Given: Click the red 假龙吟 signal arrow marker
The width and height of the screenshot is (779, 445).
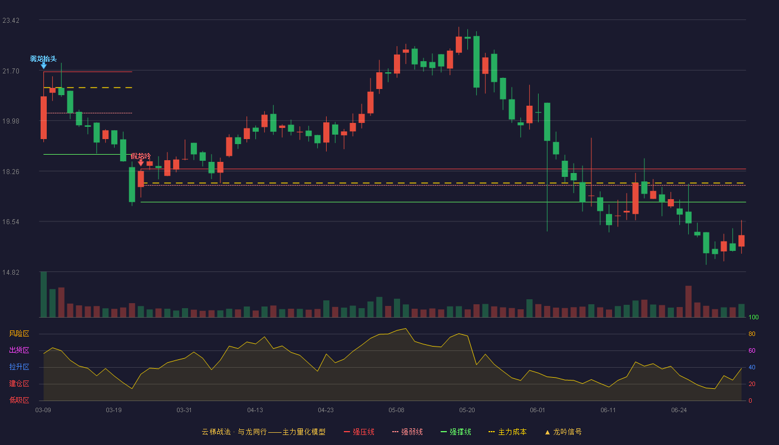Looking at the screenshot, I should click(x=141, y=162).
